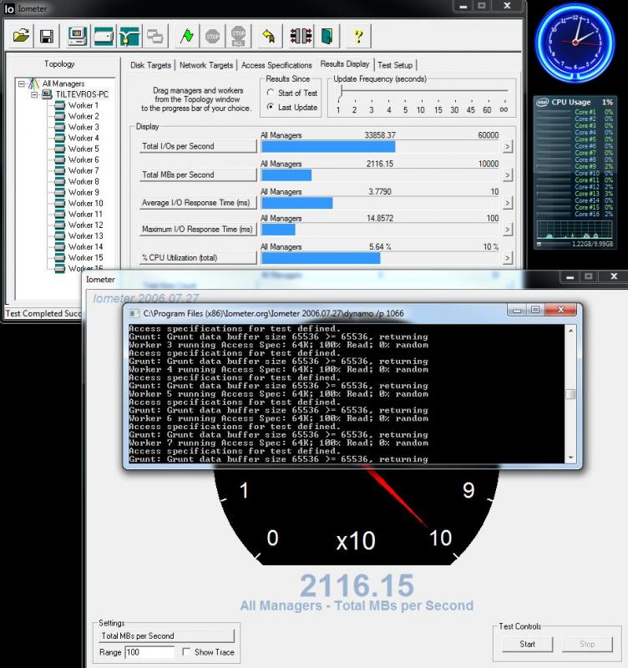Click the 2116.15 gauge readout value
This screenshot has width=628, height=668.
pos(357,585)
